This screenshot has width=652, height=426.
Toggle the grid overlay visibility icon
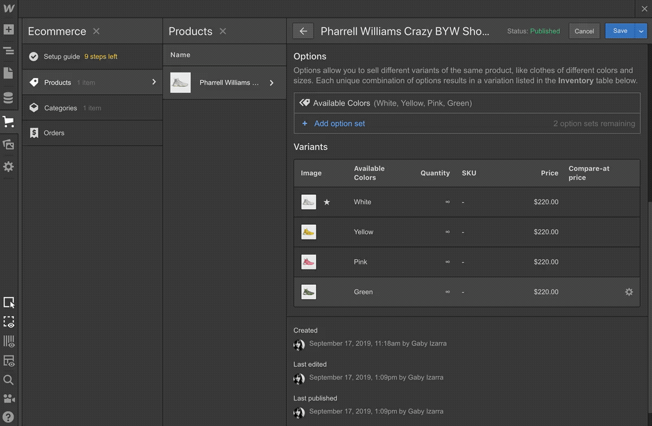(x=8, y=342)
